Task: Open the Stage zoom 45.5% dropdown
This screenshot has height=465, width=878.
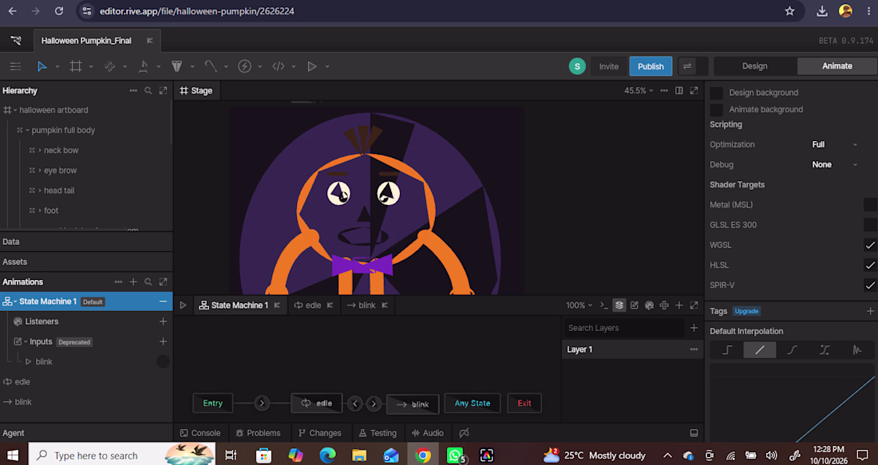Action: 639,91
